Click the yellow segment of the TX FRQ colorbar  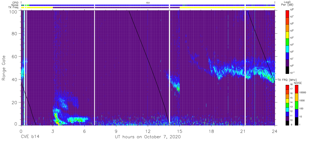288,101
